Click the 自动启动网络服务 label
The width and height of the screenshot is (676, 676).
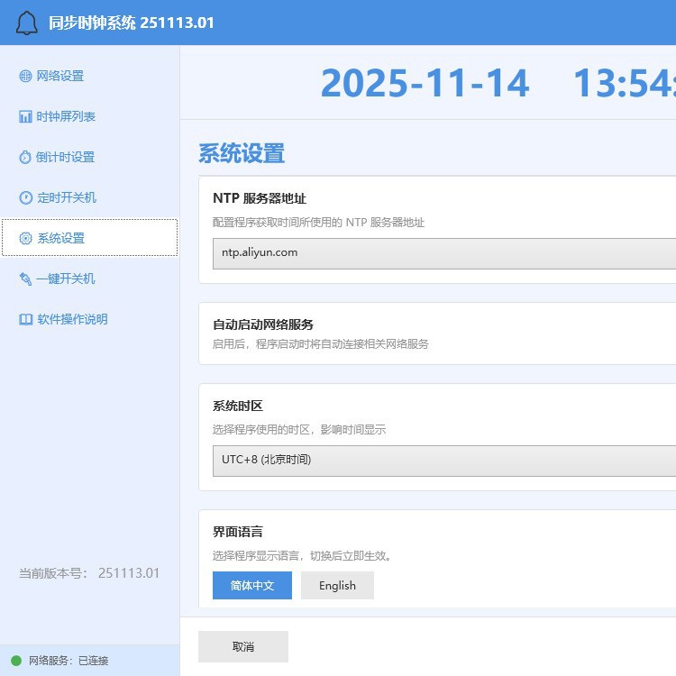pyautogui.click(x=263, y=324)
